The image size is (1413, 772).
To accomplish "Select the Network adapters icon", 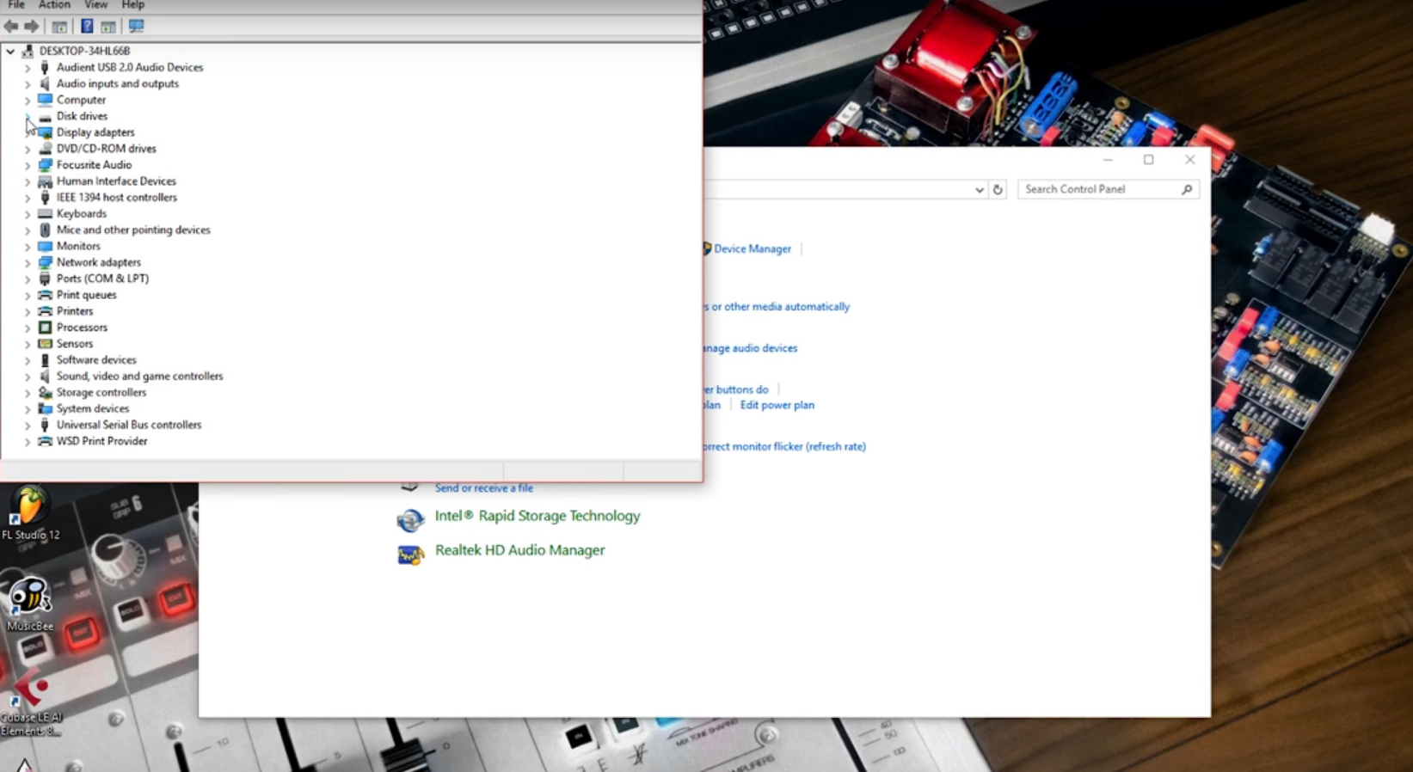I will click(x=45, y=262).
